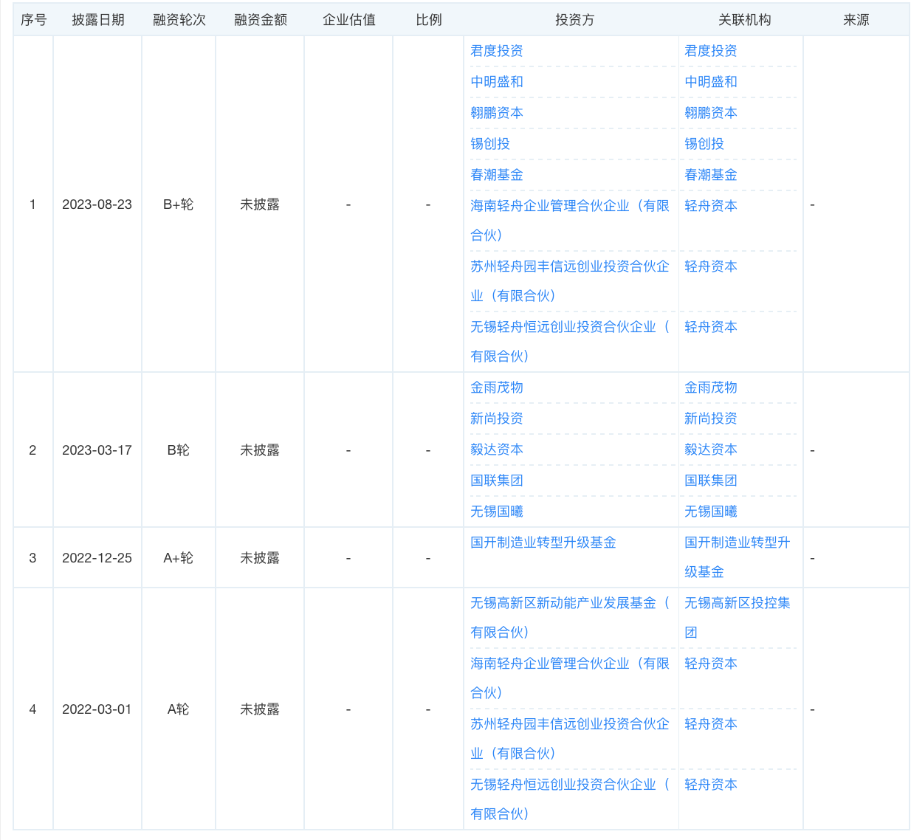Click 苏州轻舟园丰信远创业投资合伙企业 in the A轮 row
Screen dimensions: 911x840
coord(570,739)
